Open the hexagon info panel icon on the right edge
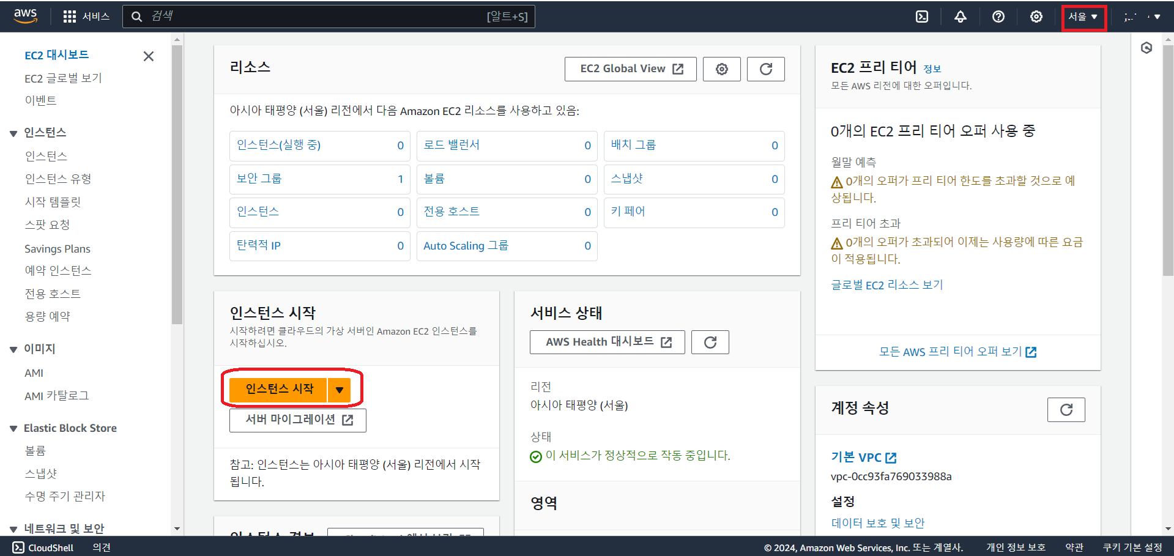Image resolution: width=1174 pixels, height=556 pixels. (1146, 48)
